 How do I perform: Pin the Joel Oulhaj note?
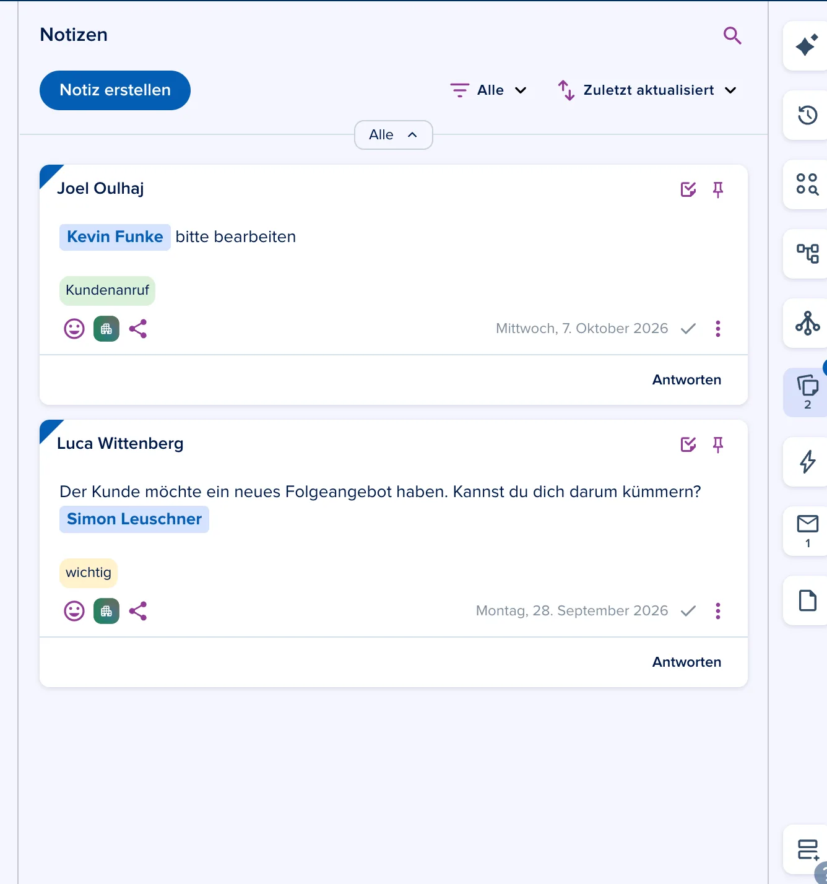718,189
